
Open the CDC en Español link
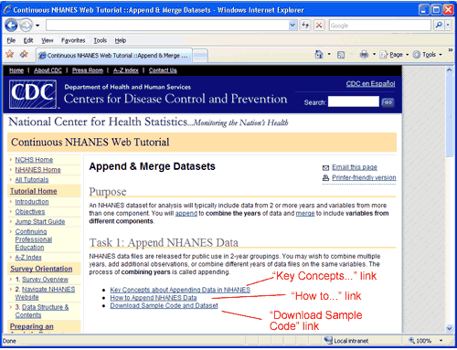coord(370,84)
